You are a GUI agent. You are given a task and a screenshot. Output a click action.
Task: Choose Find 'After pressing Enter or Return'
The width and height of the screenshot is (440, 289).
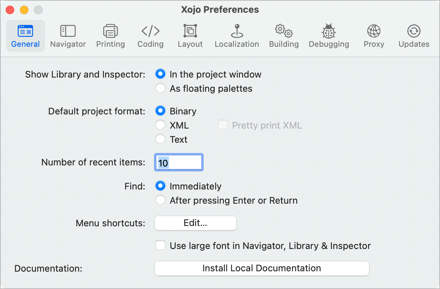tap(160, 200)
